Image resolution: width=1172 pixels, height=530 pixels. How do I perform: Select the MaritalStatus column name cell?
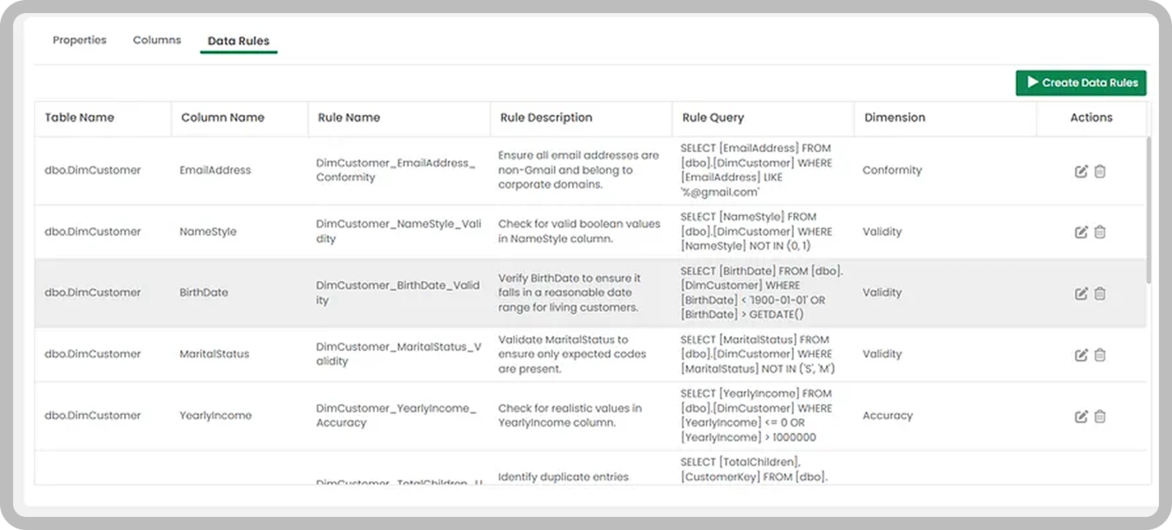point(214,355)
